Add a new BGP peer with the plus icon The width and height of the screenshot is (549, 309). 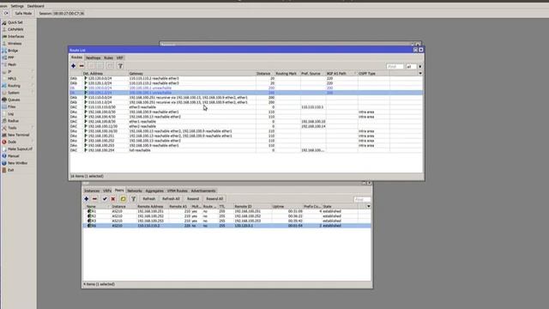[86, 199]
